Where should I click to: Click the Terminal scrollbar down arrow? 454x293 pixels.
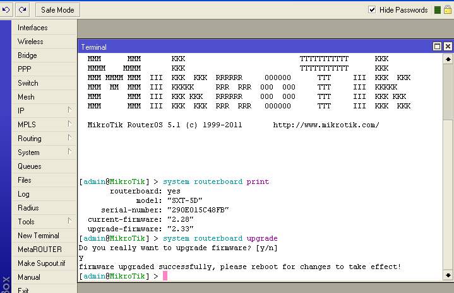pos(448,275)
